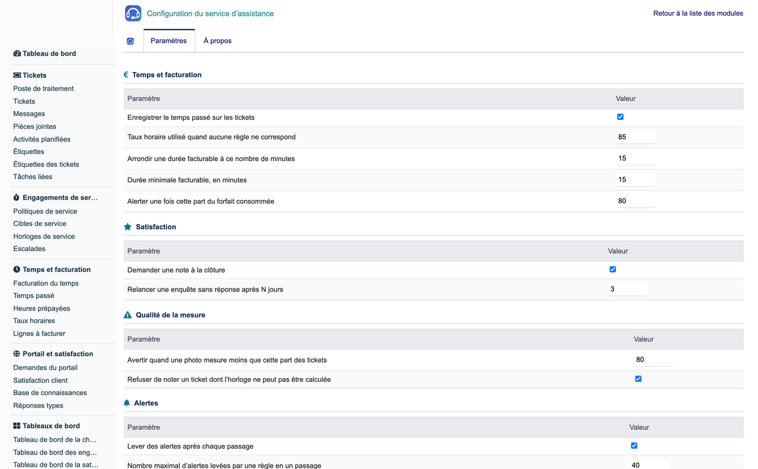Image resolution: width=758 pixels, height=469 pixels.
Task: Open Base de connaissances entry
Action: pos(50,393)
